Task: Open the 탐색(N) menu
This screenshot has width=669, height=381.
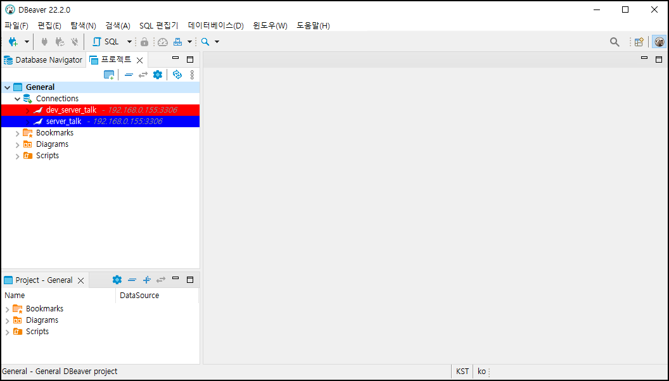Action: [x=83, y=25]
